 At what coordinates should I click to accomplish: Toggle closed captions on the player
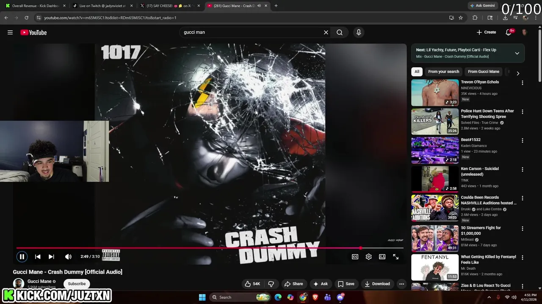(355, 257)
